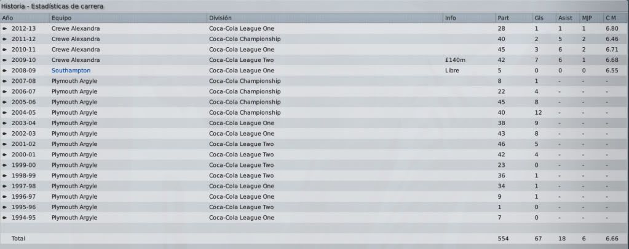Sort by the Gls column header
This screenshot has height=249, width=629.
[x=544, y=18]
